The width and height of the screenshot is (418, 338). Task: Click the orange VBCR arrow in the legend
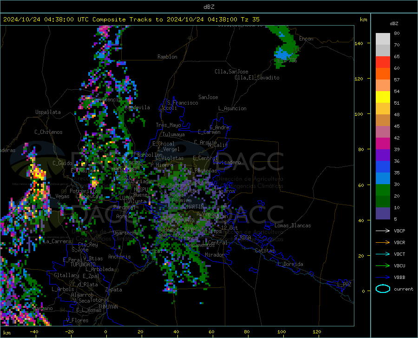[383, 243]
